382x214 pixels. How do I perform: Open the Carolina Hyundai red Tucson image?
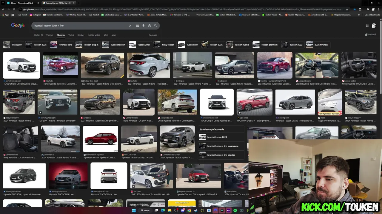(275, 65)
